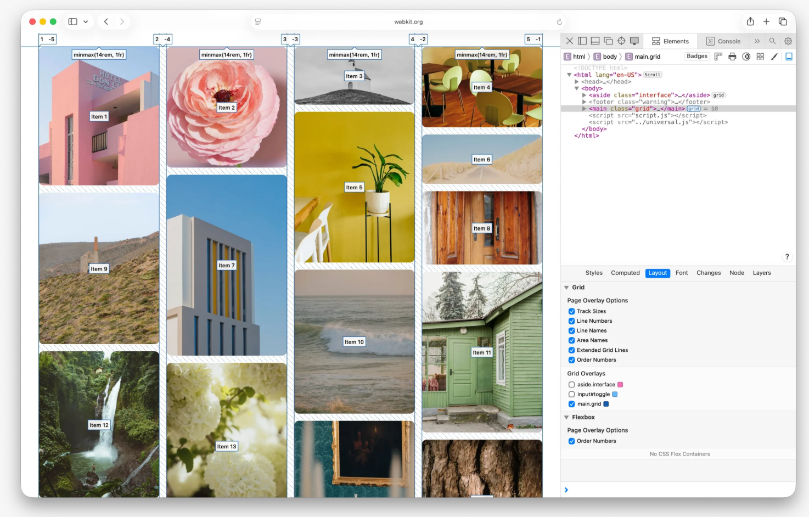
Task: Detach inspector into a separate window
Action: [608, 41]
